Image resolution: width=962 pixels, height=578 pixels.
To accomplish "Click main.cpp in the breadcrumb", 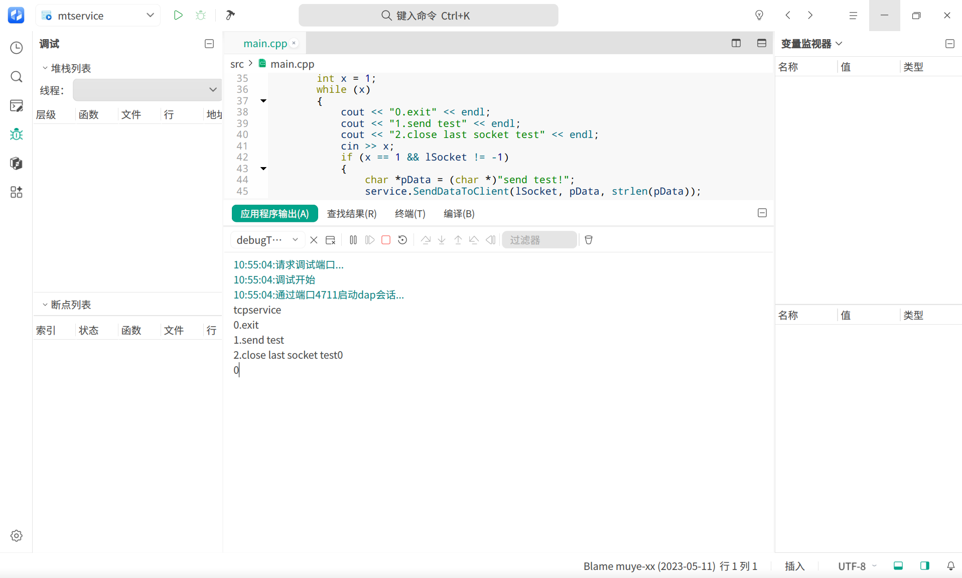I will [292, 64].
